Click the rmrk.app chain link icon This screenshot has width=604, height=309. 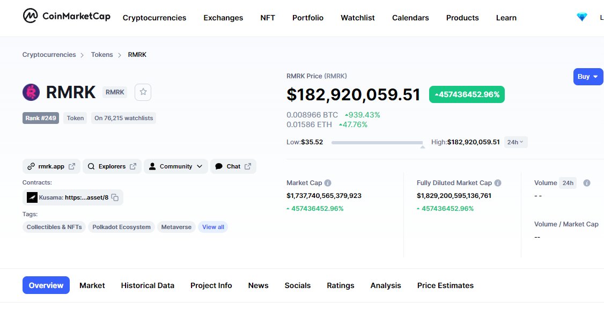pyautogui.click(x=31, y=166)
